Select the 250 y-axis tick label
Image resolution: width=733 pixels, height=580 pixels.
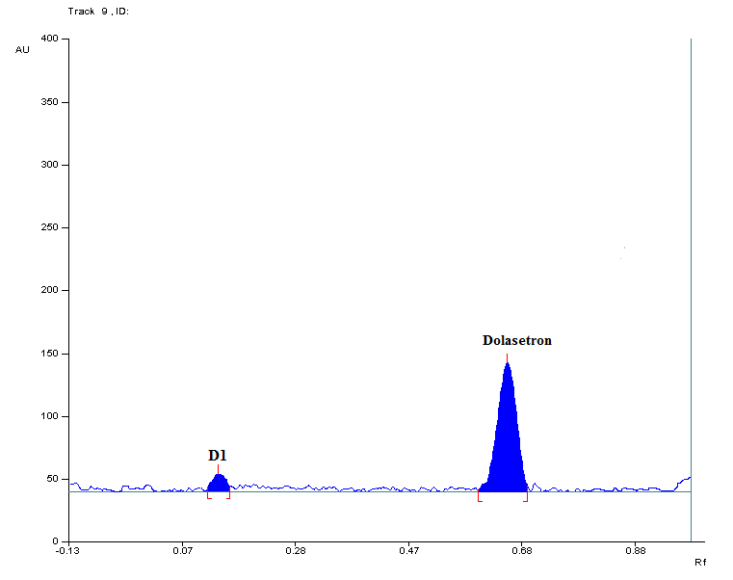(x=49, y=227)
